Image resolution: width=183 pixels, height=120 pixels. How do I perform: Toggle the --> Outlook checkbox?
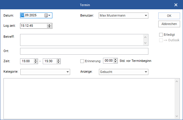(x=161, y=40)
